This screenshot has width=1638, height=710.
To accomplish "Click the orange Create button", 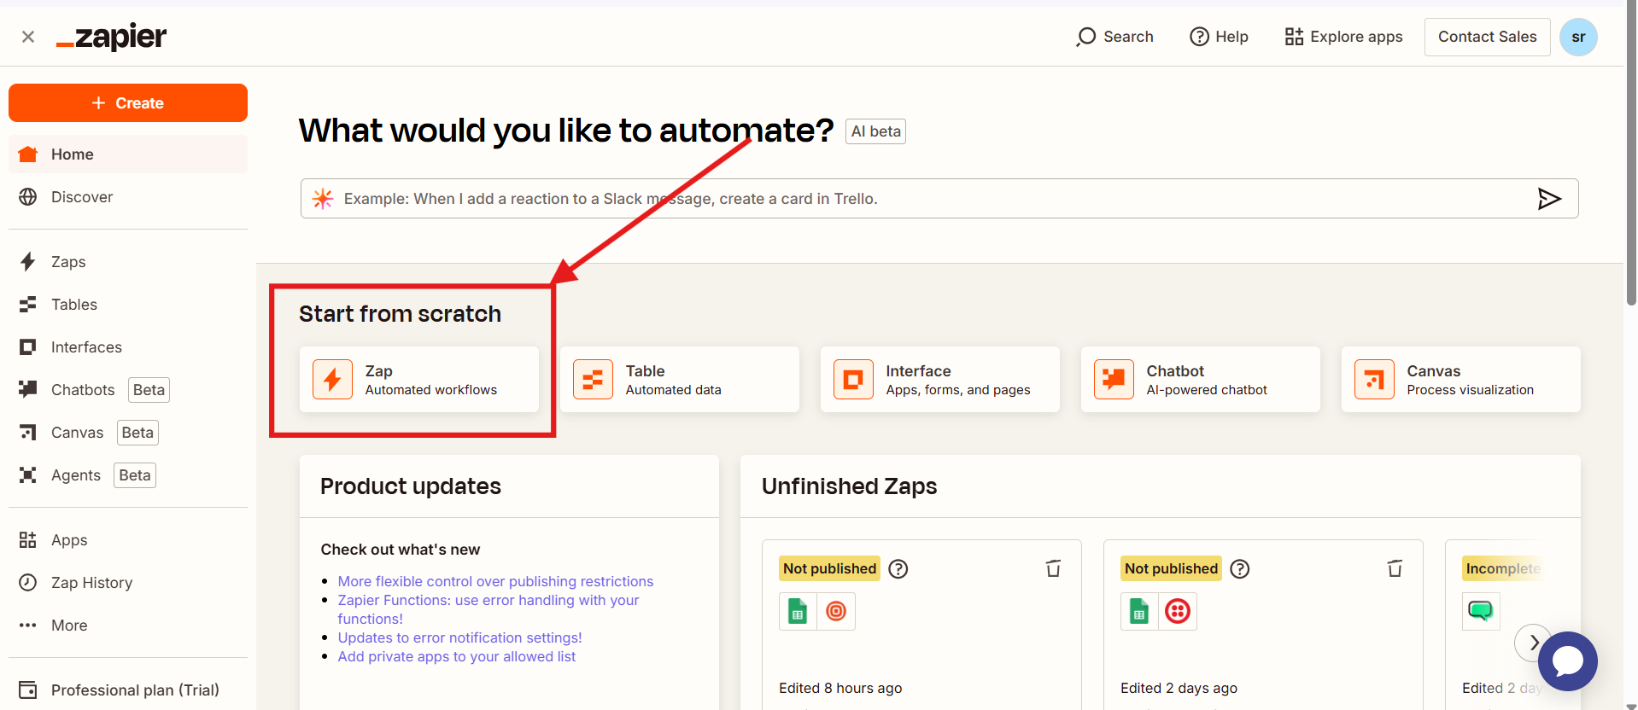I will click(x=128, y=102).
